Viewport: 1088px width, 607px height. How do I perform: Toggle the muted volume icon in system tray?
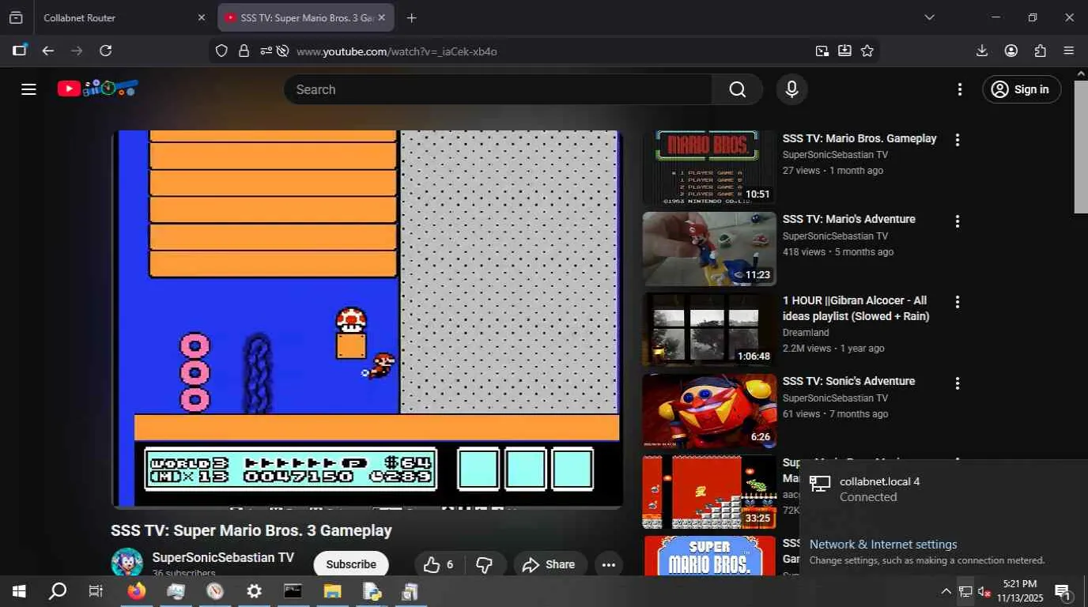coord(984,591)
